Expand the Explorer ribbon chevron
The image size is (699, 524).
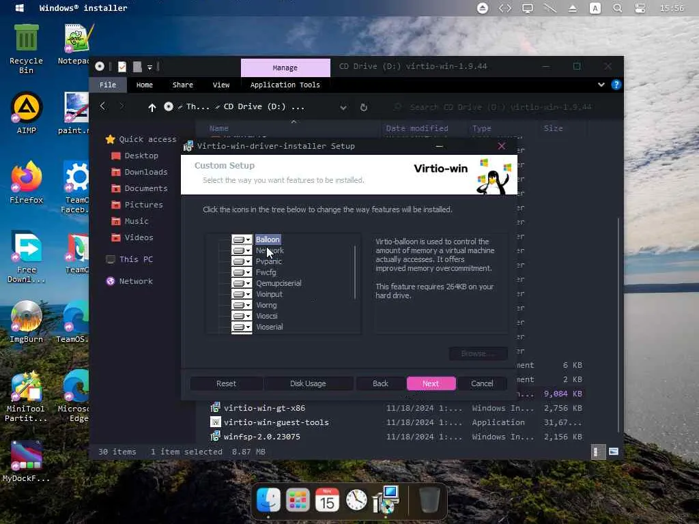[601, 85]
